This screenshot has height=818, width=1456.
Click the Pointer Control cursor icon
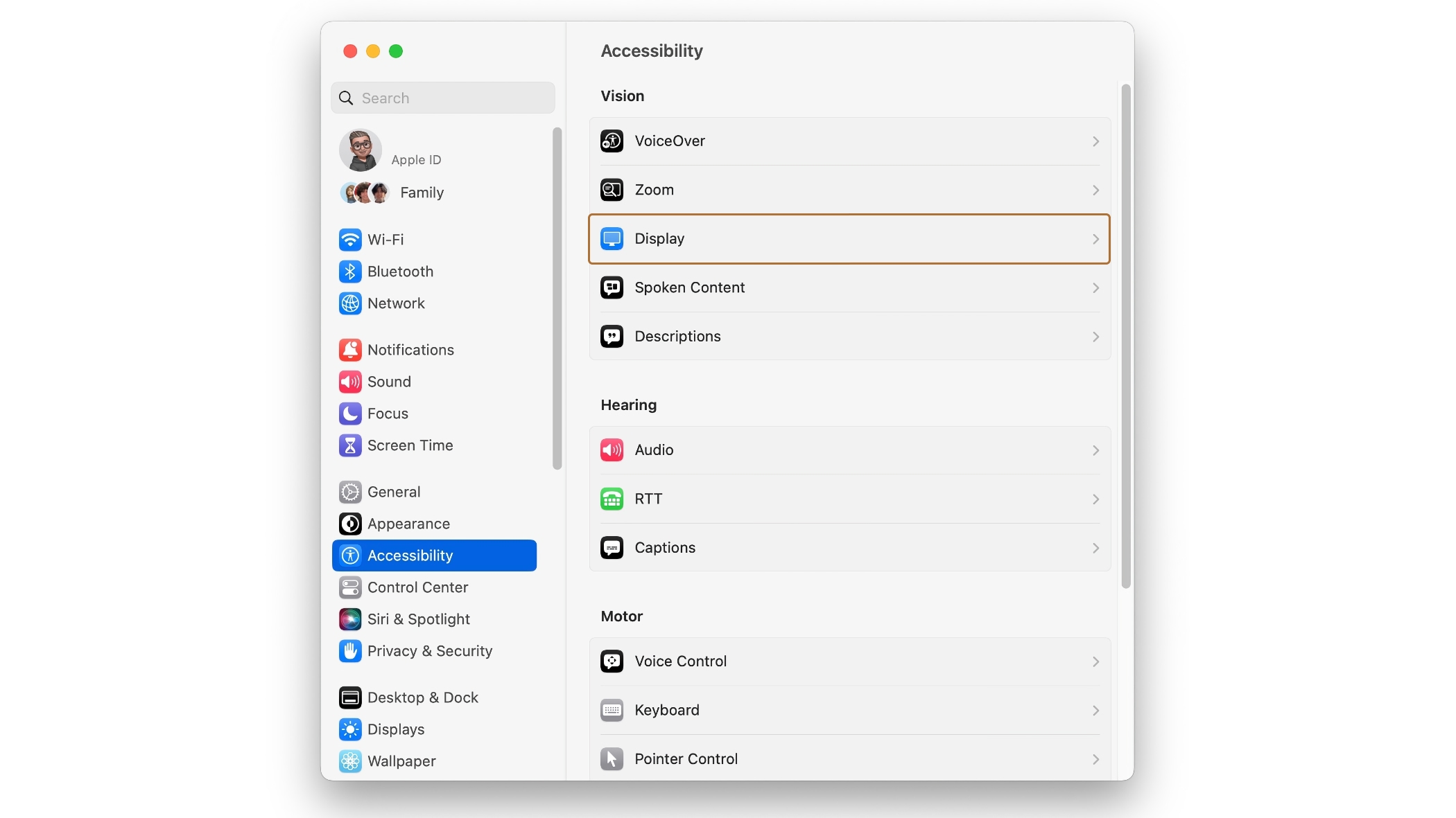coord(612,759)
